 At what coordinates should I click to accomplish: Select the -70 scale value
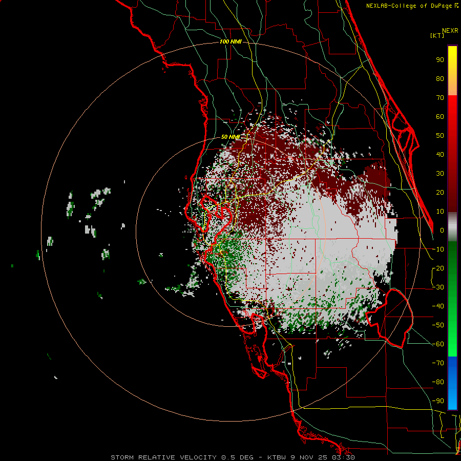[x=438, y=363]
